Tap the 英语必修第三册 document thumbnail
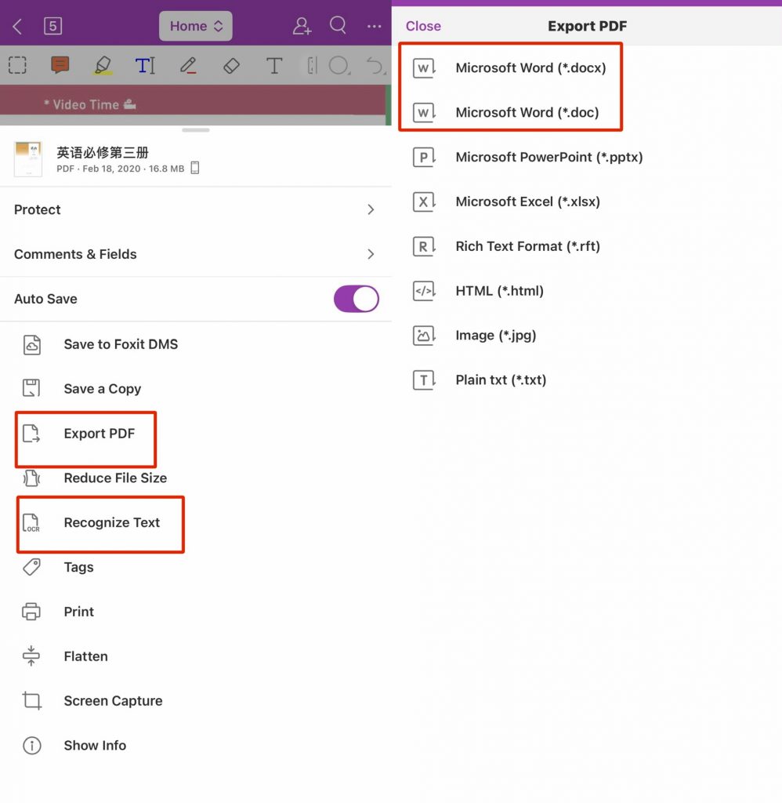This screenshot has width=782, height=803. pos(27,159)
